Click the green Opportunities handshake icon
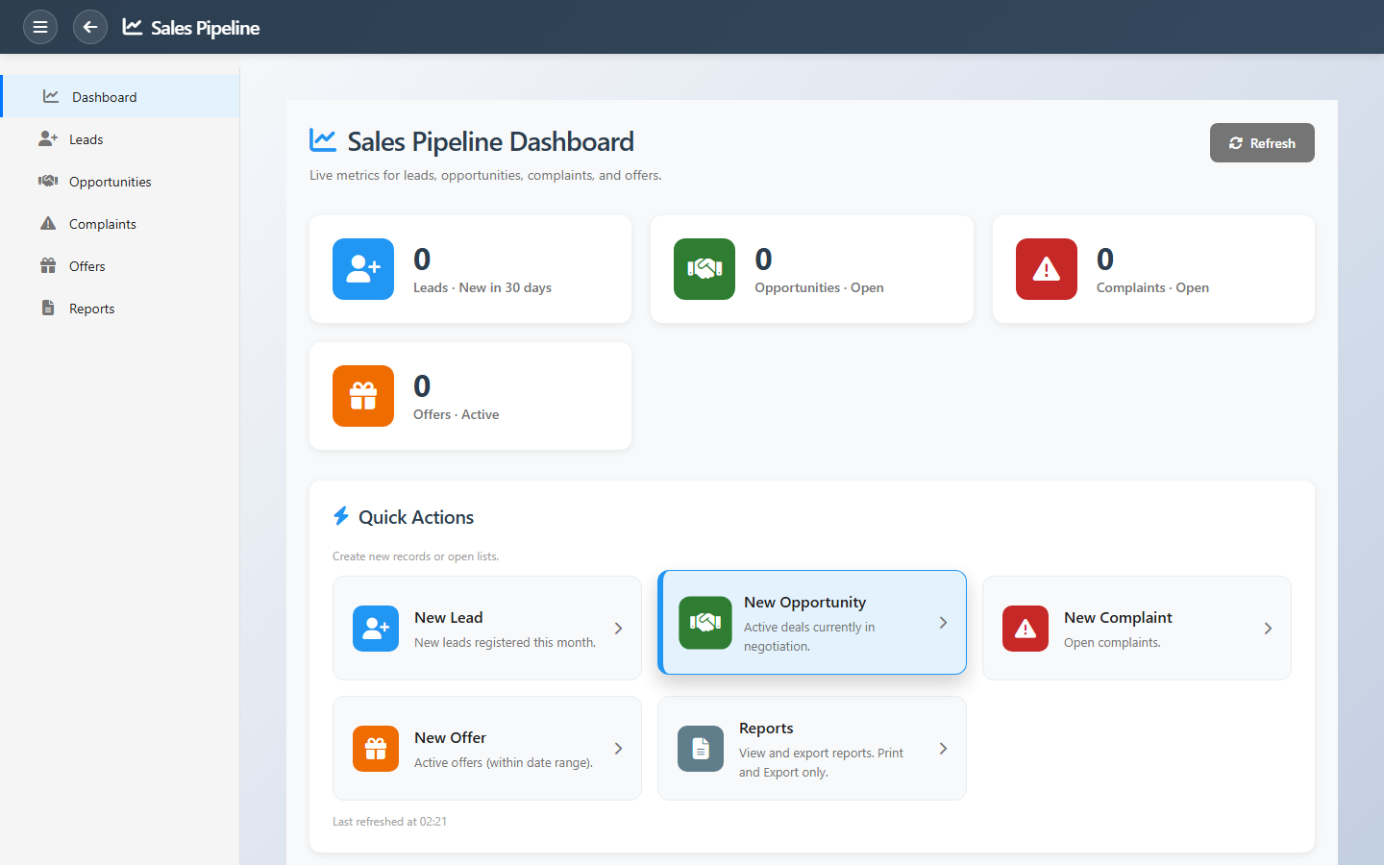This screenshot has width=1384, height=865. 704,269
